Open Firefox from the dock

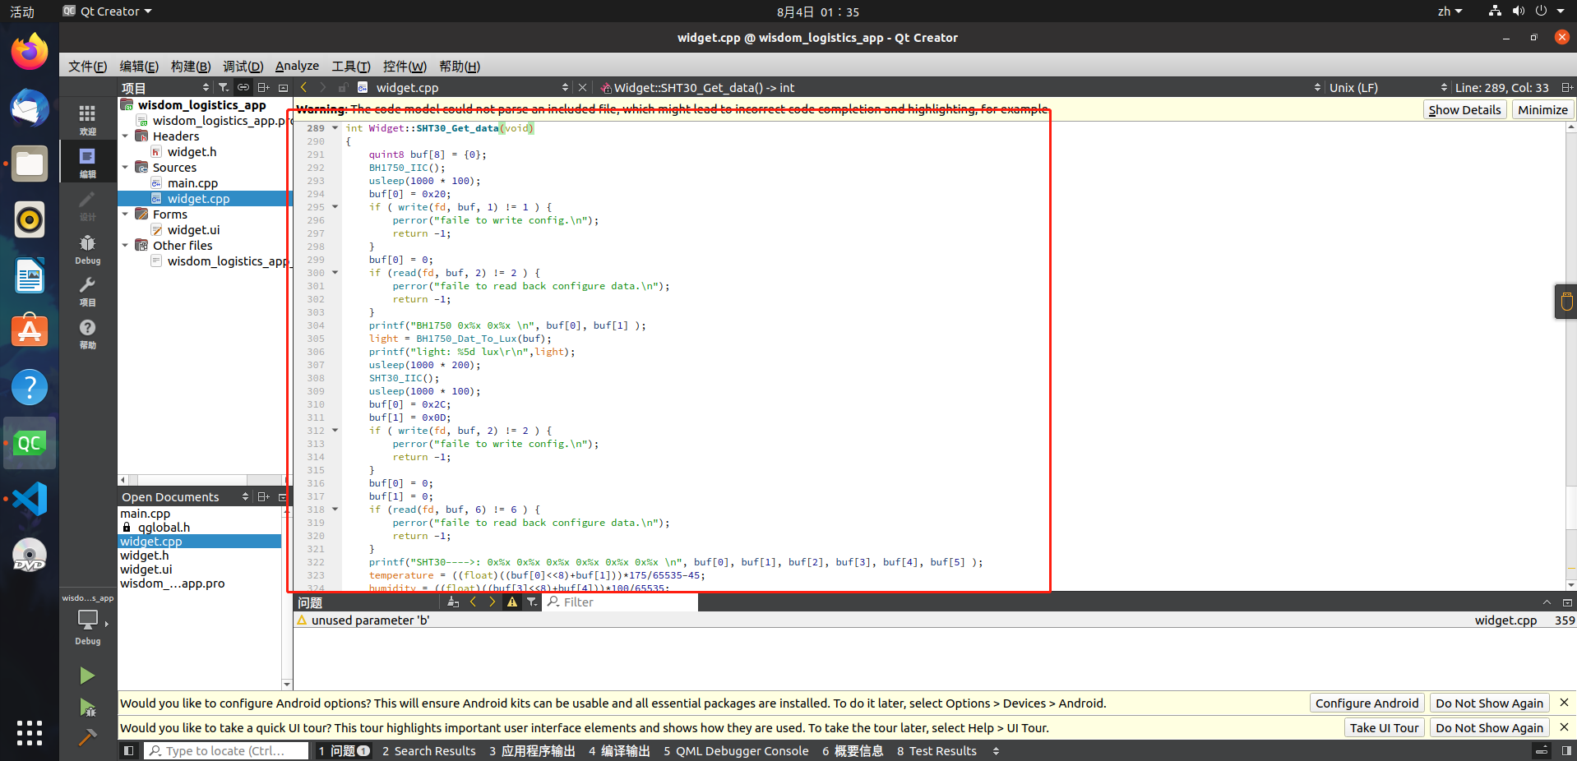[30, 52]
